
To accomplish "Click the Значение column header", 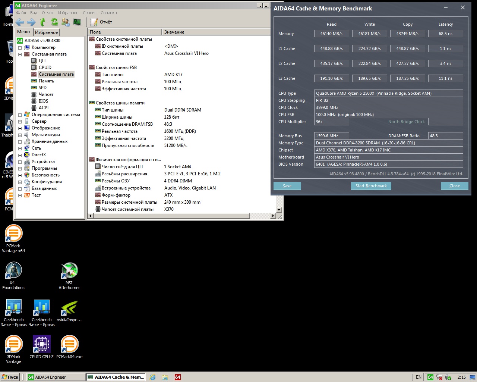I will coord(216,32).
